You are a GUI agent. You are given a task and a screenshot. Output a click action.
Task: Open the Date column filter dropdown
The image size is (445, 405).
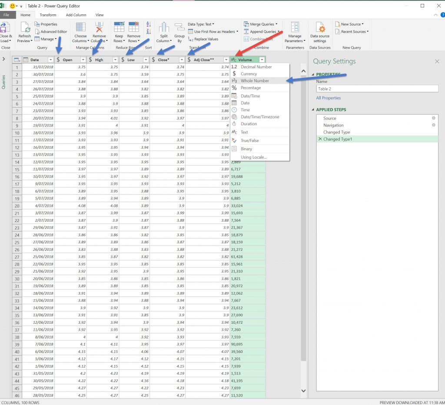[x=50, y=60]
